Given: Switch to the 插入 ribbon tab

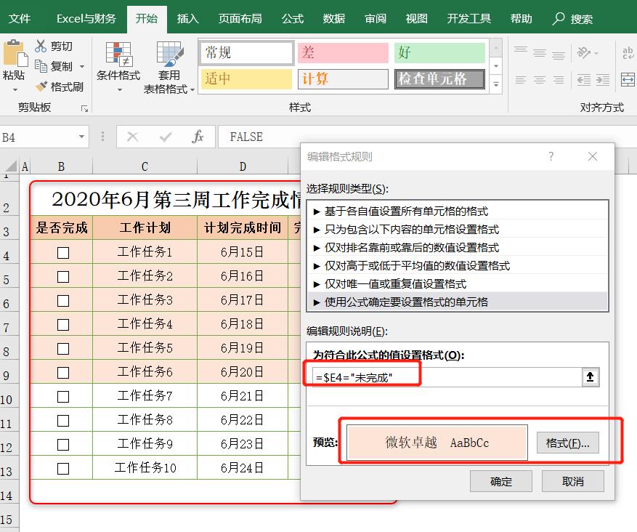Looking at the screenshot, I should [x=187, y=20].
